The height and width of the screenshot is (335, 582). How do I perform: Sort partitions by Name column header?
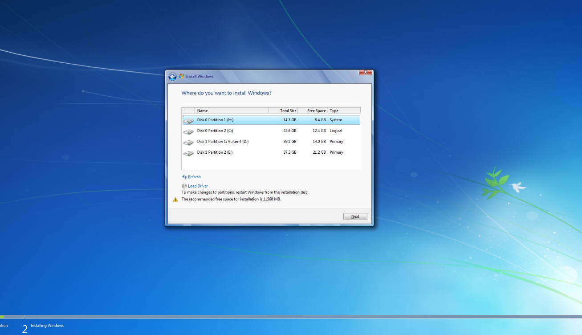pyautogui.click(x=232, y=110)
